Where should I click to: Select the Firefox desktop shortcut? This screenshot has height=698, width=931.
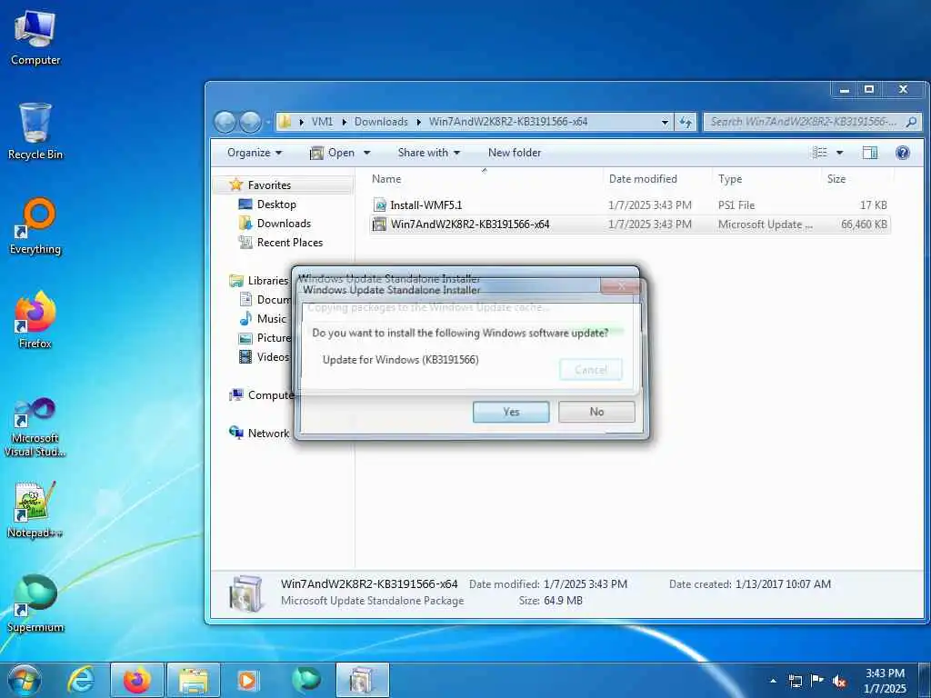tap(35, 320)
